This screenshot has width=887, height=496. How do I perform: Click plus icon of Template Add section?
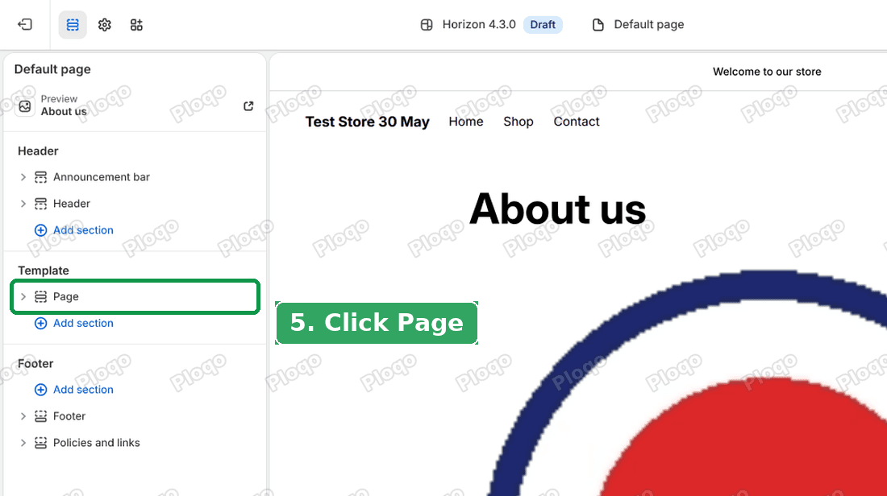pos(41,323)
